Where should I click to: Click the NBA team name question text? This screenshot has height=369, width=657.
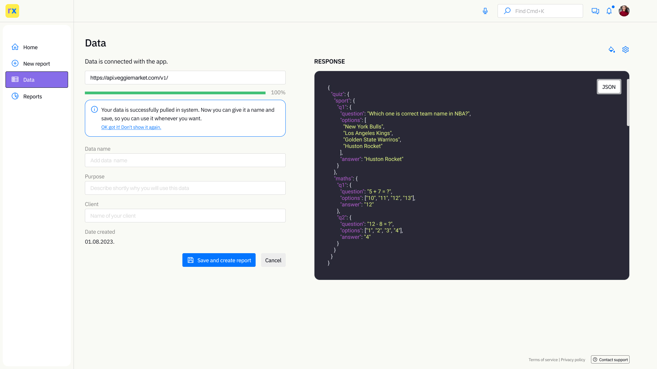coord(418,114)
